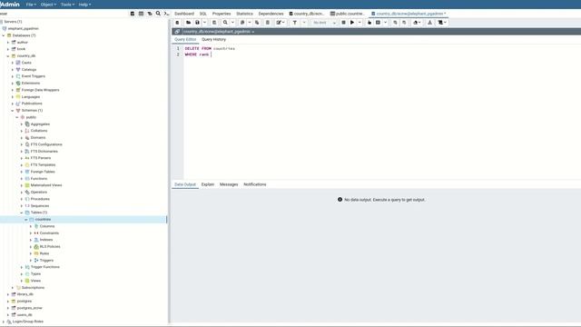Expand the book database node

click(8, 49)
